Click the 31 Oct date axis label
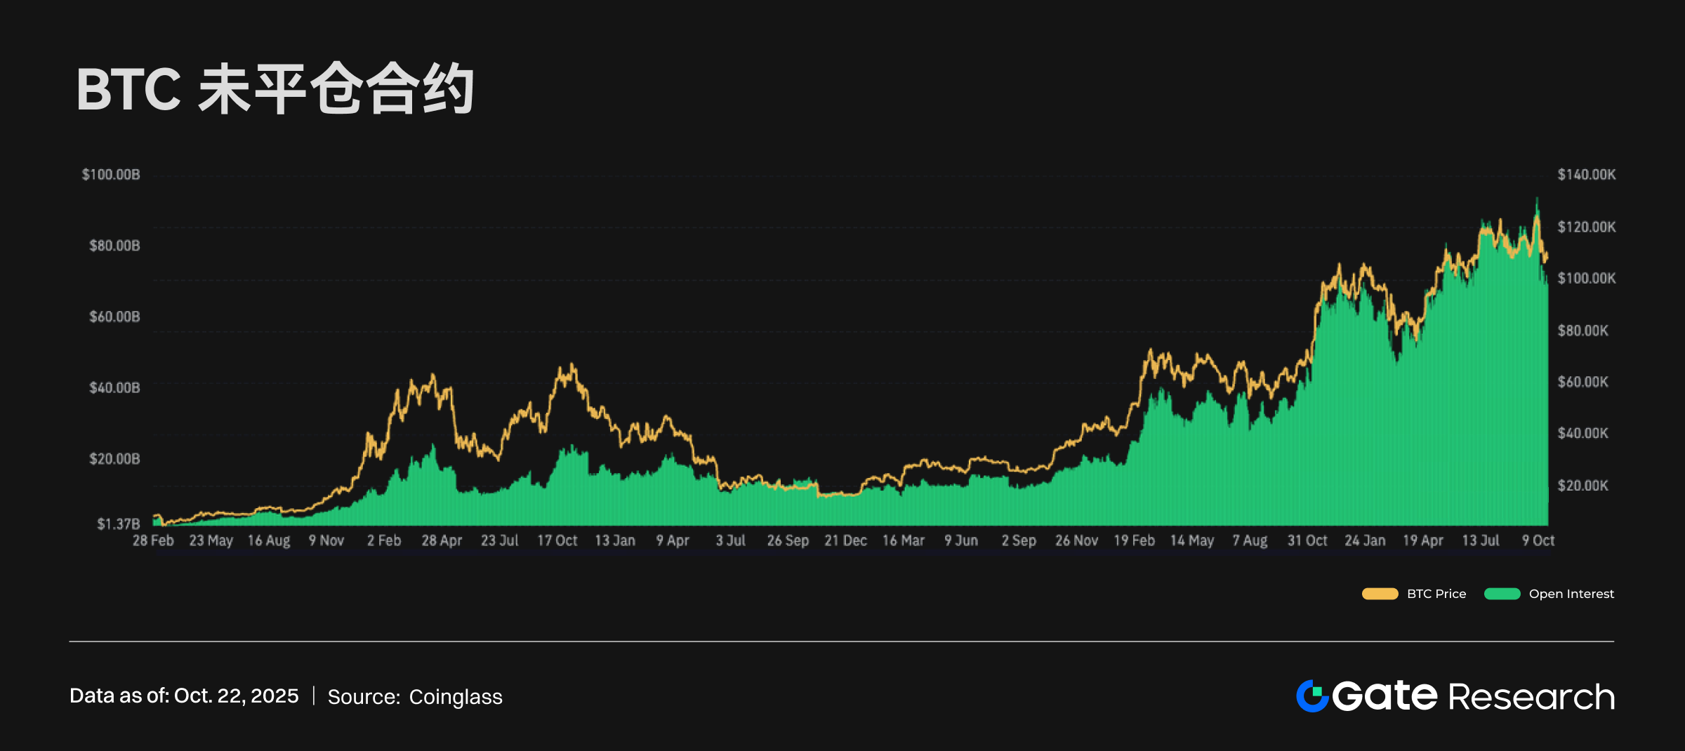This screenshot has width=1685, height=751. click(1307, 540)
